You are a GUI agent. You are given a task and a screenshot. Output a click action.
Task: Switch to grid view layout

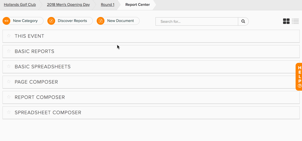[x=286, y=21]
